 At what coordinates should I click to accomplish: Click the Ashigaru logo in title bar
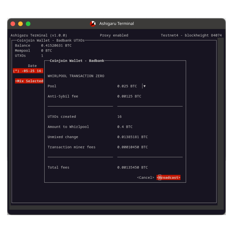(93, 24)
